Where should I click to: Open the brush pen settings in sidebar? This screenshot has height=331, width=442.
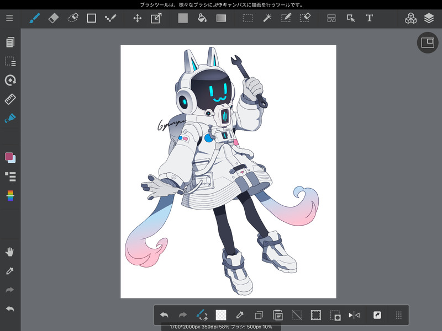click(x=10, y=118)
